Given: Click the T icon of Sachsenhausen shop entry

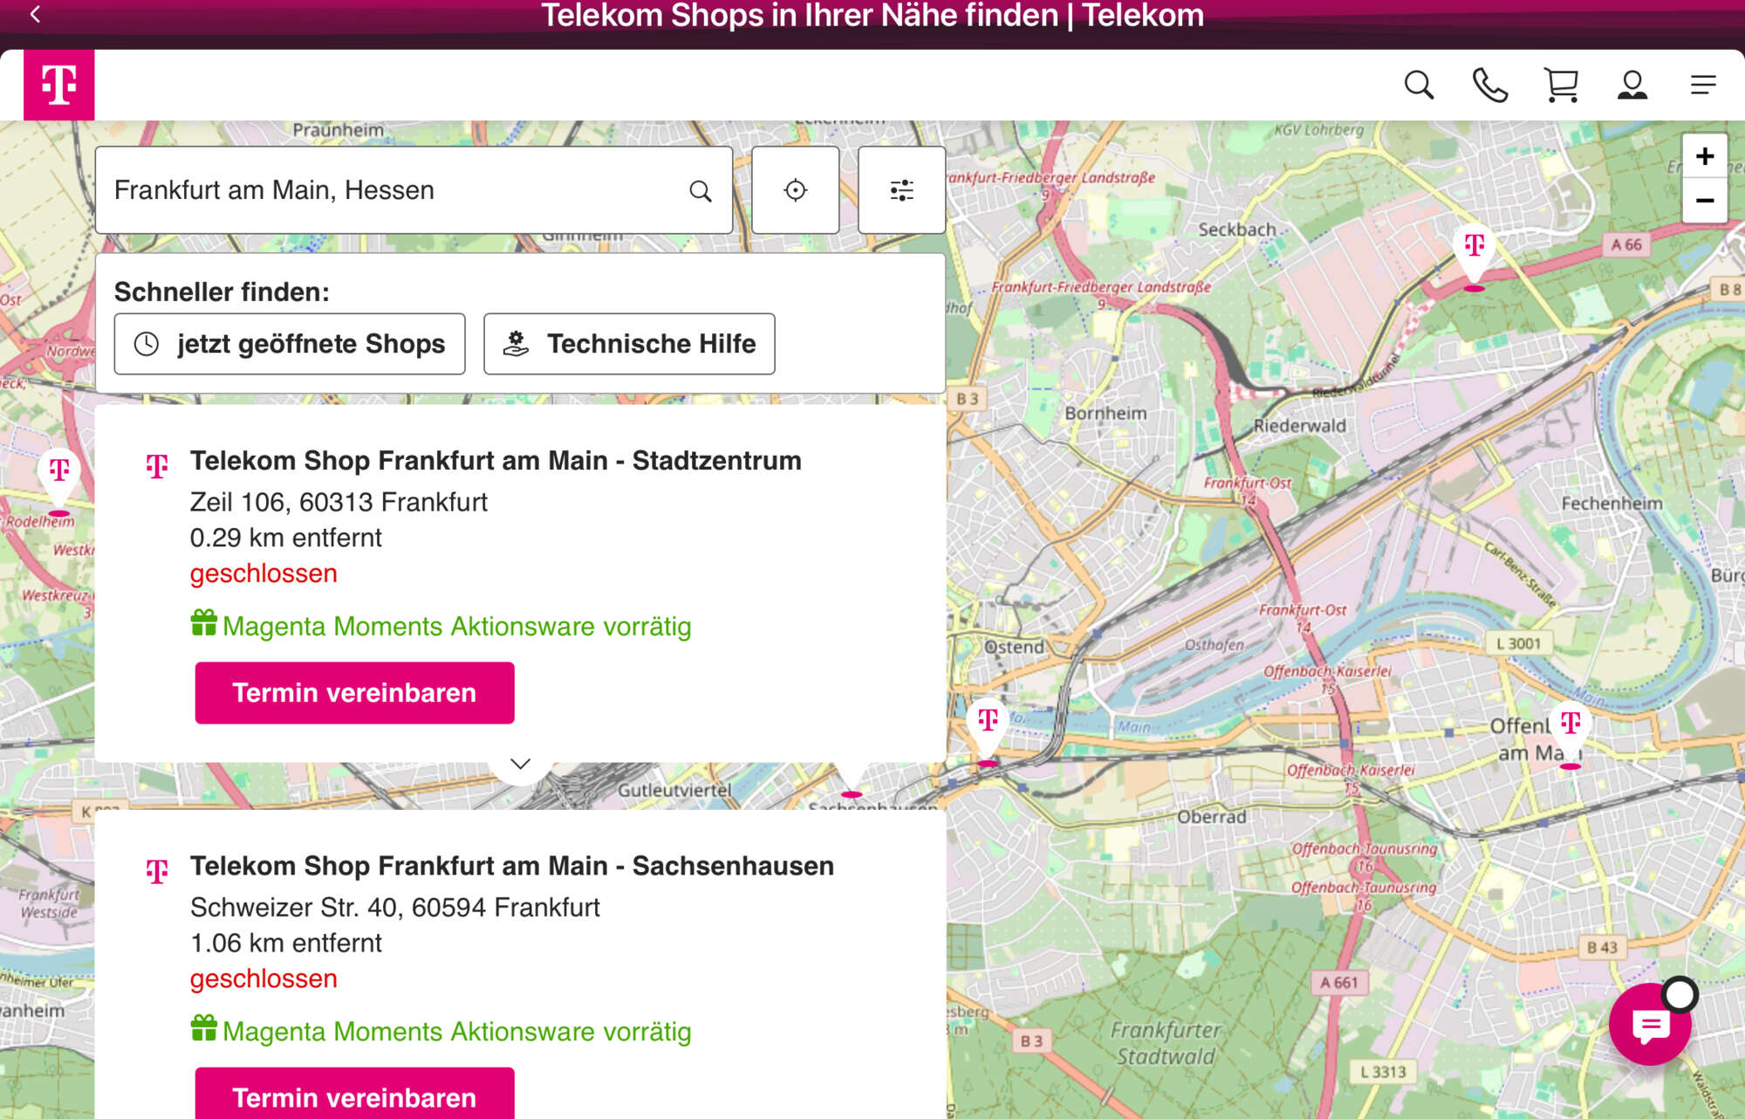Looking at the screenshot, I should pos(157,871).
